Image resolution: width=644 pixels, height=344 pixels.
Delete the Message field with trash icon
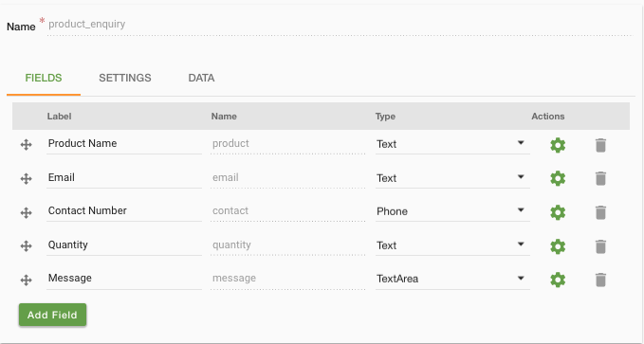[600, 280]
